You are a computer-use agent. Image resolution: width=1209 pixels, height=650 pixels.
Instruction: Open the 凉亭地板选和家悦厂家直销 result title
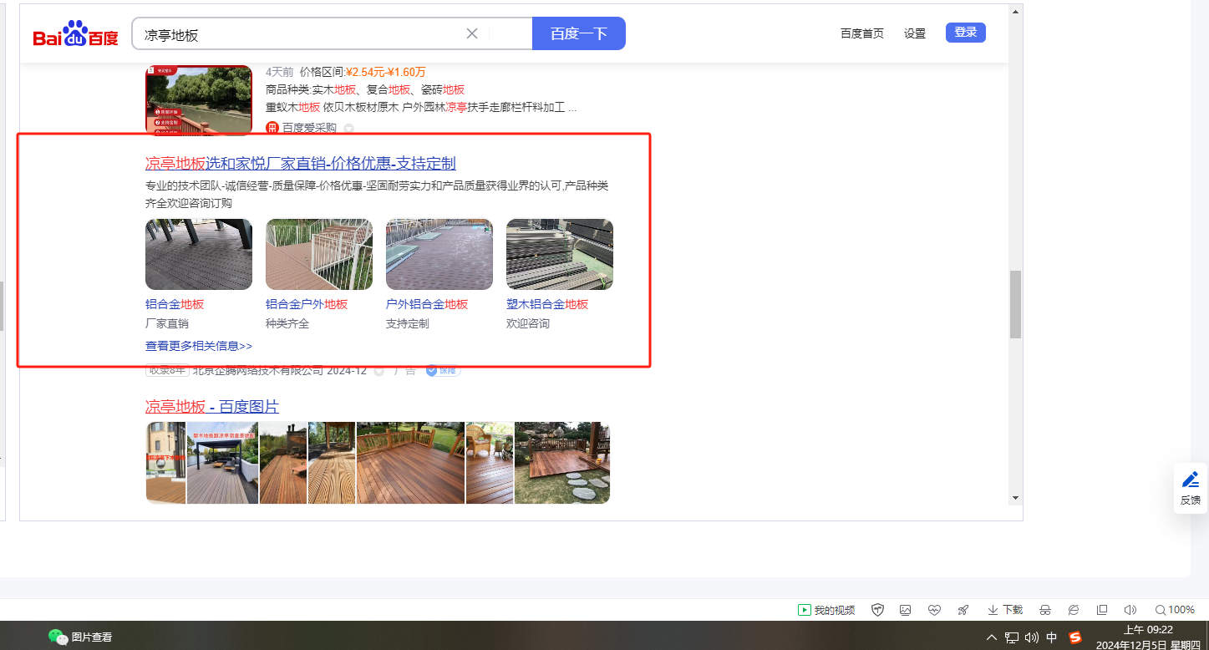tap(301, 163)
